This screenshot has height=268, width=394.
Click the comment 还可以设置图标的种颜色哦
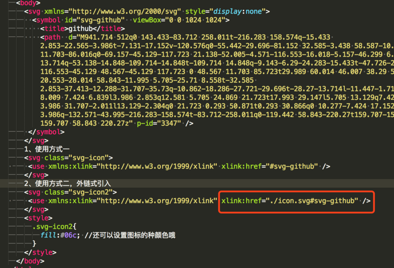130,235
